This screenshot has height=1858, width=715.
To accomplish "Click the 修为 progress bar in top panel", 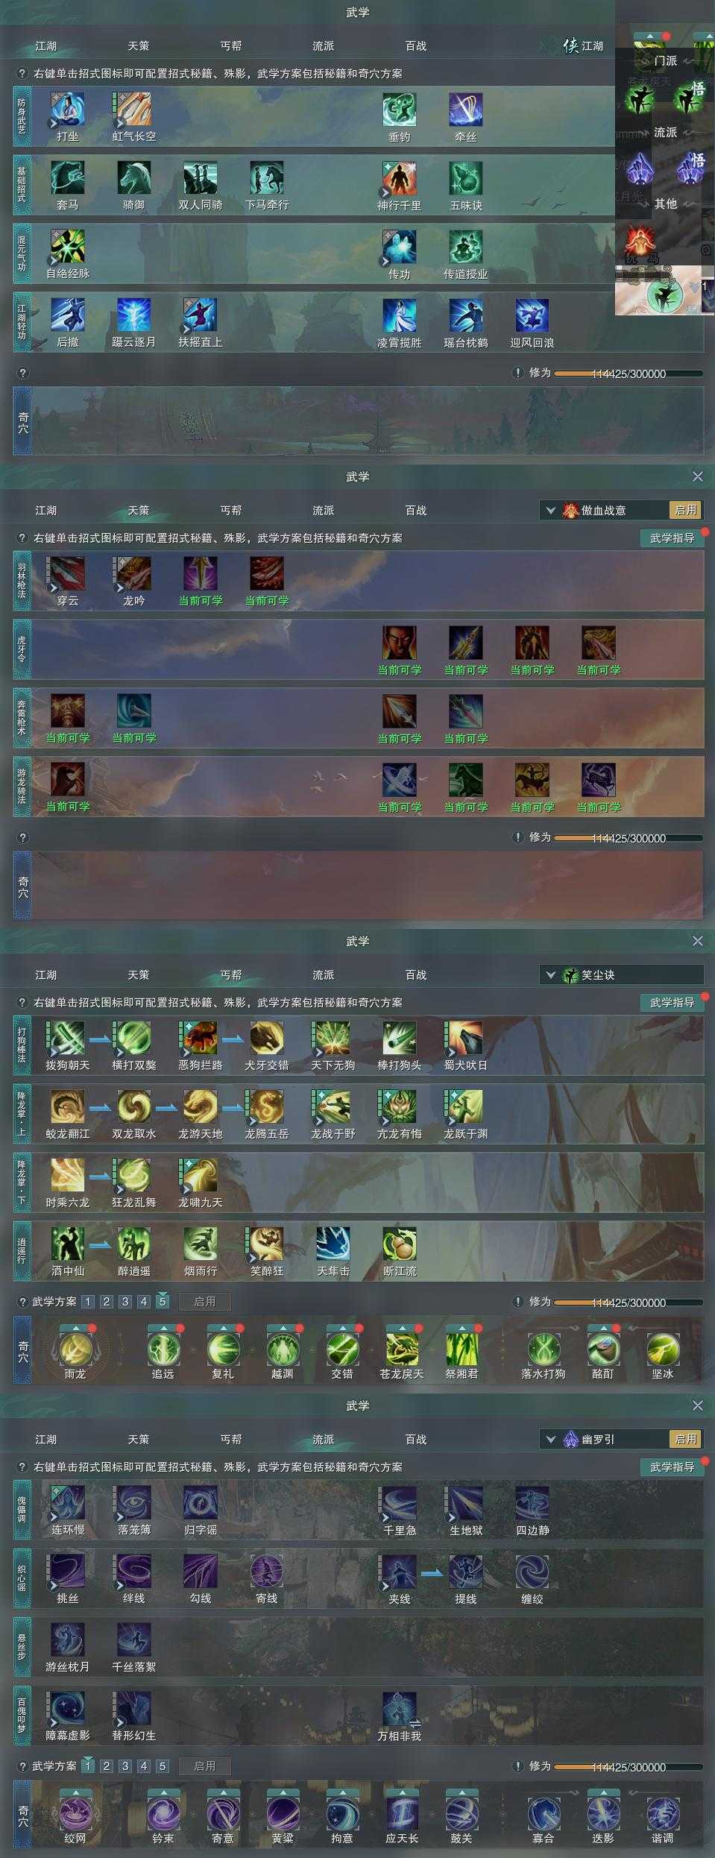I will coord(628,374).
